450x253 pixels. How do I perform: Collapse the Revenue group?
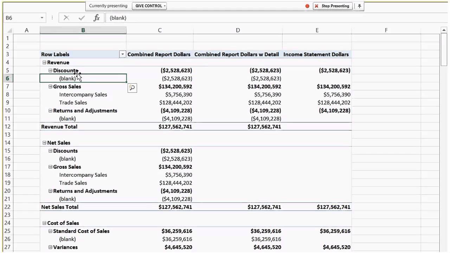(44, 63)
